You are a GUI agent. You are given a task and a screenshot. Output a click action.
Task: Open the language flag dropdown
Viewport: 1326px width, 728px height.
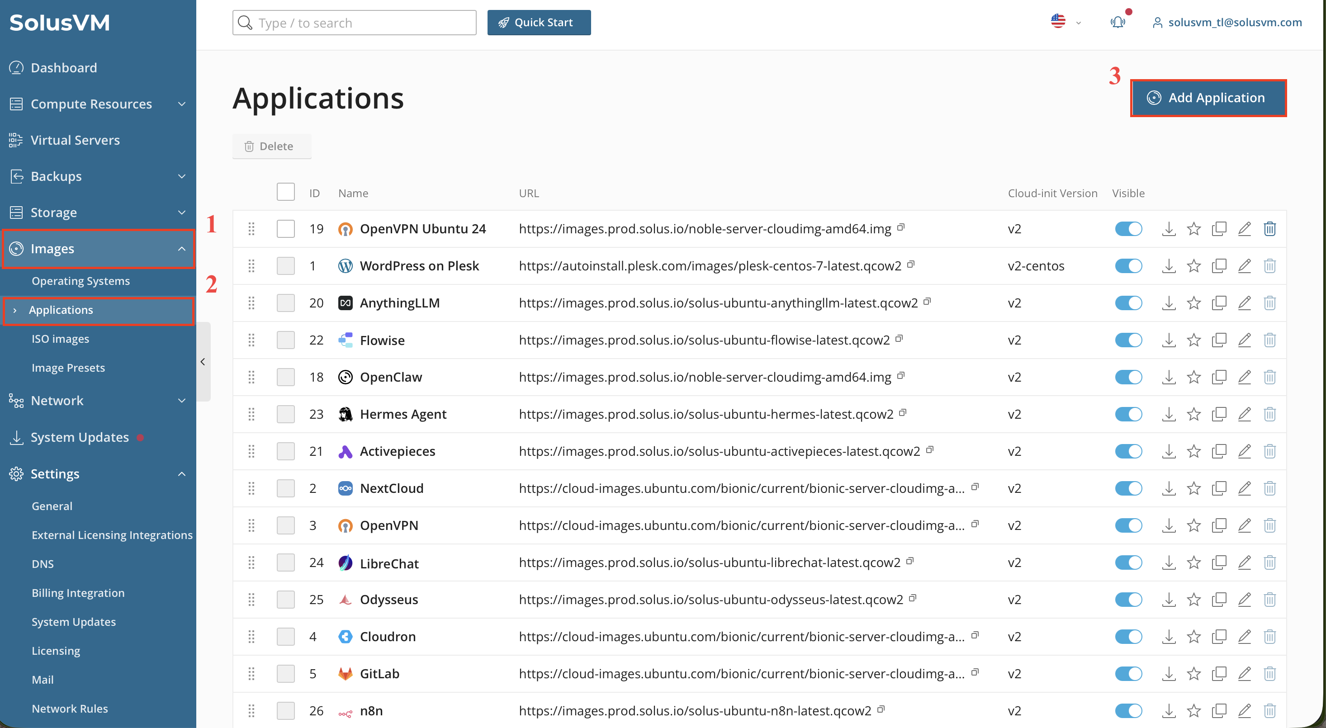1065,22
